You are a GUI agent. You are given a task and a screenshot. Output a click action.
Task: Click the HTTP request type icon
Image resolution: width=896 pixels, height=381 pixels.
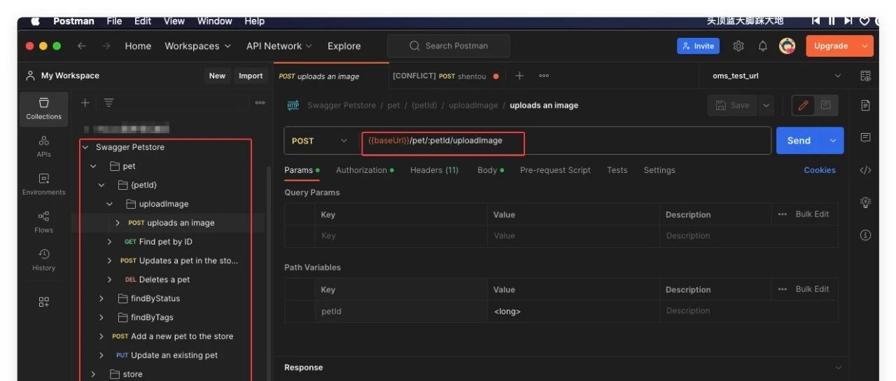pos(293,106)
